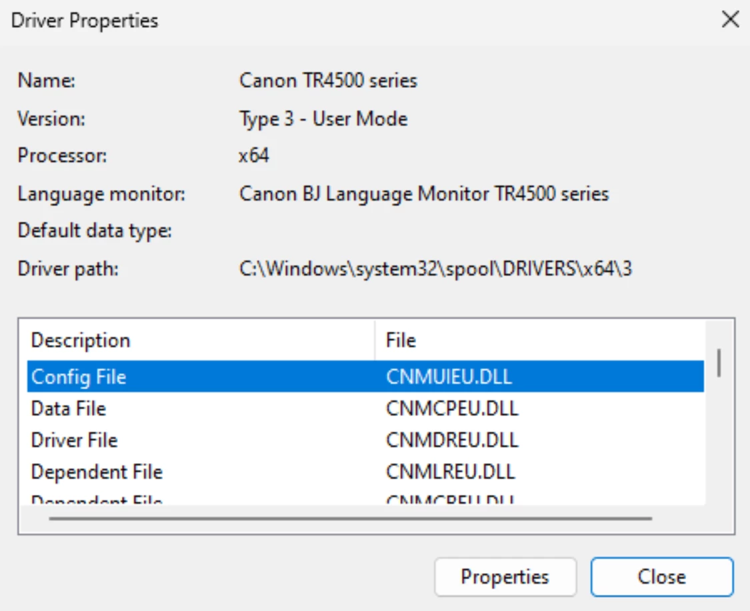Click the Canon TR4500 series name value

coord(328,81)
